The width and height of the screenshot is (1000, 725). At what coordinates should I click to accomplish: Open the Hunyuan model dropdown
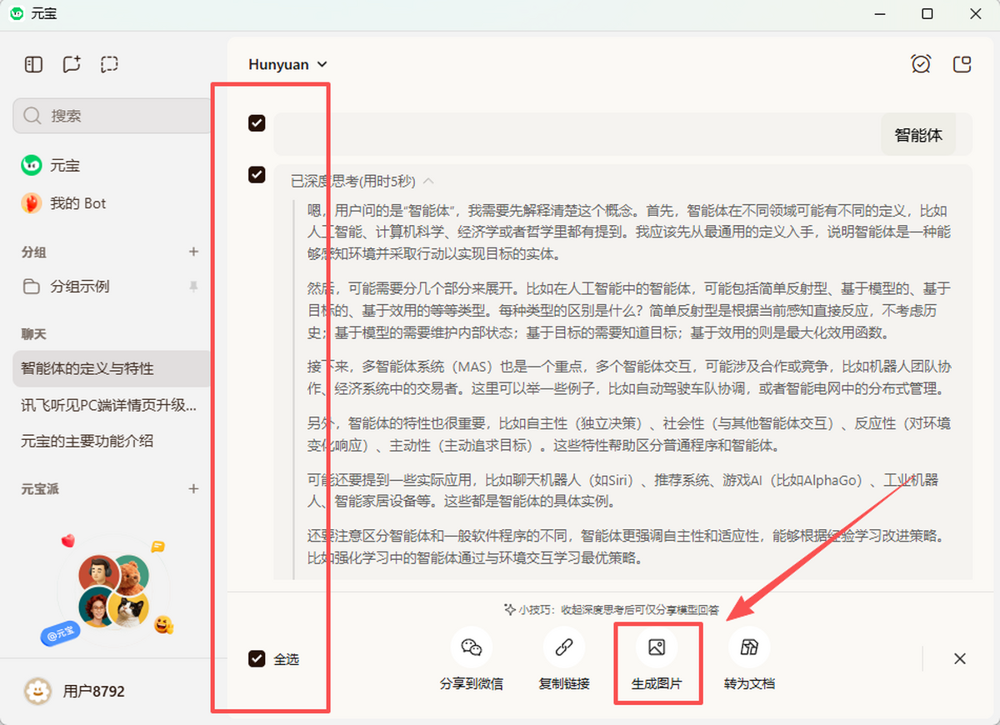(287, 64)
